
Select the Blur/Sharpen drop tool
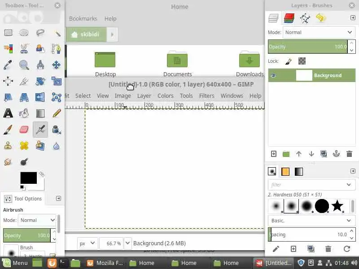pos(57,146)
